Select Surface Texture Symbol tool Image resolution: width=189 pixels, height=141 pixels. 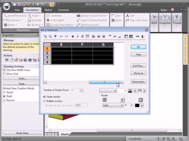[92, 20]
